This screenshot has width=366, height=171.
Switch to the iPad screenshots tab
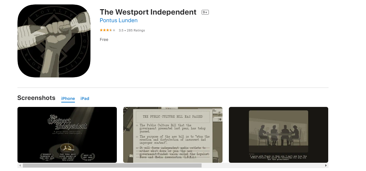pos(85,98)
